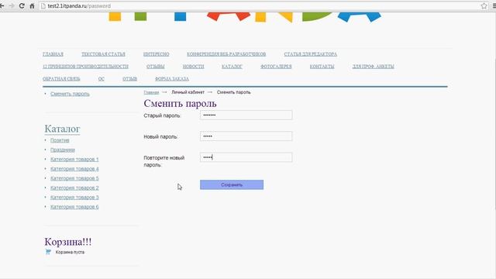Viewport: 496px width, 279px height.
Task: Open the ДЛЯ ПРОФ. АНКЕТЫ menu item
Action: 373,67
